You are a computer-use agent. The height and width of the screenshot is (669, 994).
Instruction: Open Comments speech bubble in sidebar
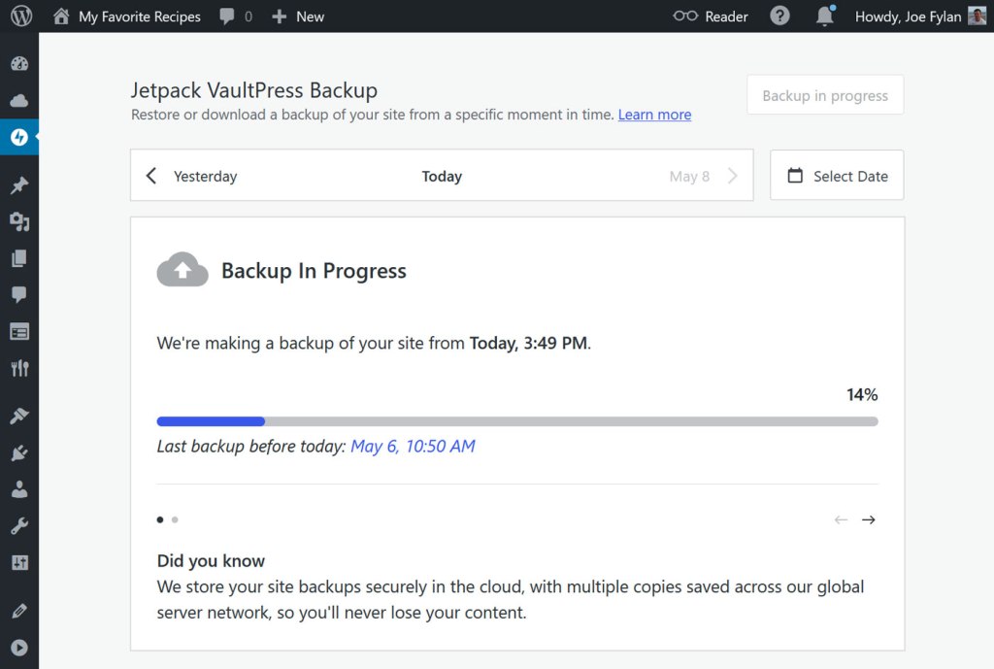(19, 294)
